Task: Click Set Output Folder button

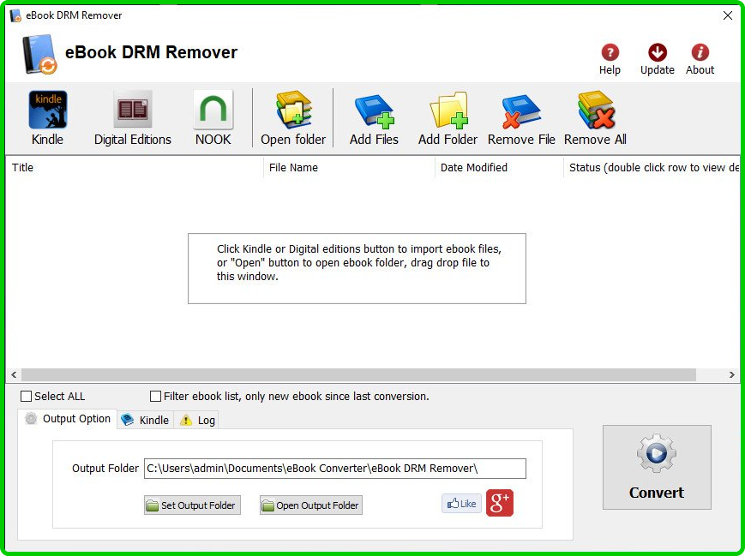Action: click(x=192, y=505)
